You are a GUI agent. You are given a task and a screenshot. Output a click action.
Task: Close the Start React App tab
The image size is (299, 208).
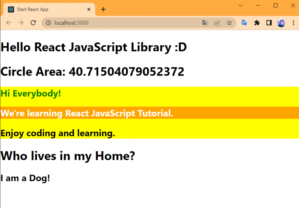pos(89,9)
